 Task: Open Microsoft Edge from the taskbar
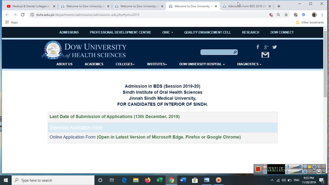coord(124,180)
